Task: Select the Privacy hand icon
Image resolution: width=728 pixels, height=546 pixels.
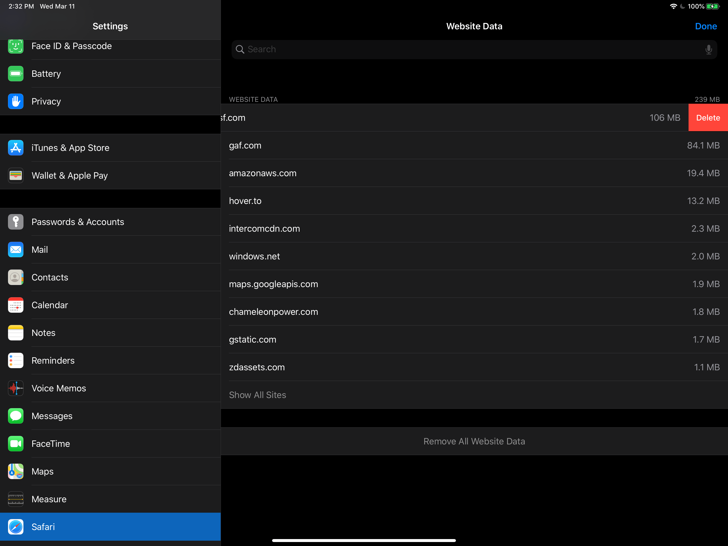Action: [15, 101]
